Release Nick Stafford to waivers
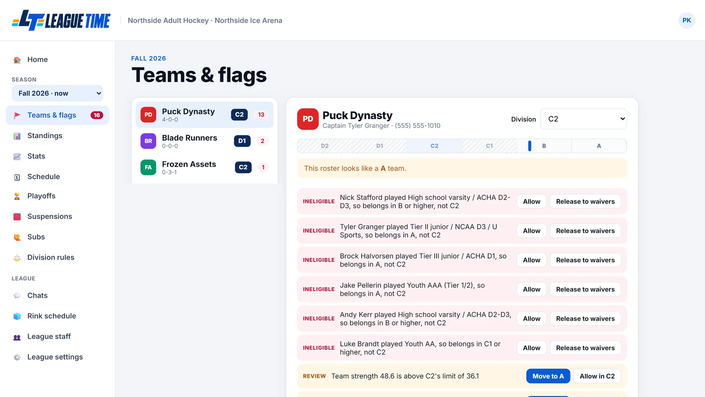The width and height of the screenshot is (705, 397). (x=585, y=201)
